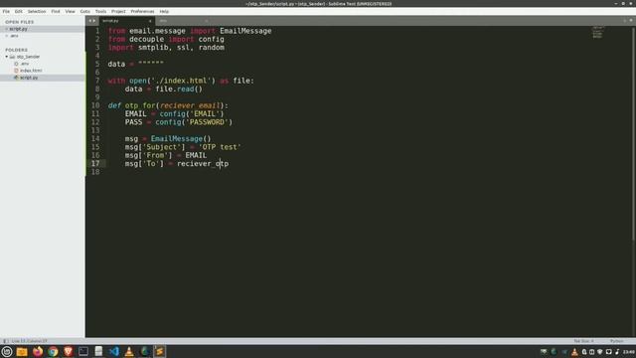Open the Selection menu
636x358 pixels.
coord(37,11)
